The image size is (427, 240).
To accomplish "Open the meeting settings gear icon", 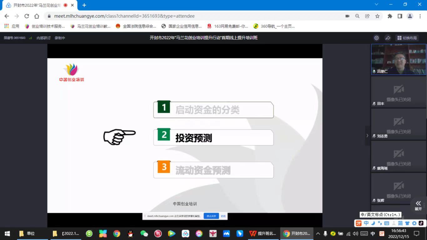I will pyautogui.click(x=376, y=38).
